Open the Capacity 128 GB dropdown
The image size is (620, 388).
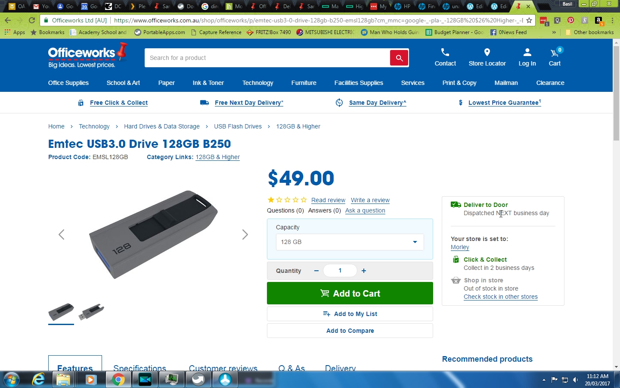tap(350, 242)
